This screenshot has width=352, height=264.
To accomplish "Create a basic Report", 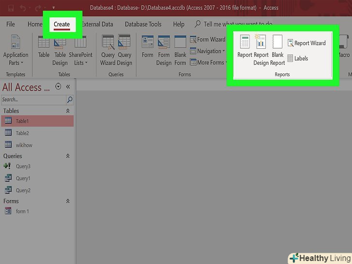I will (x=245, y=47).
